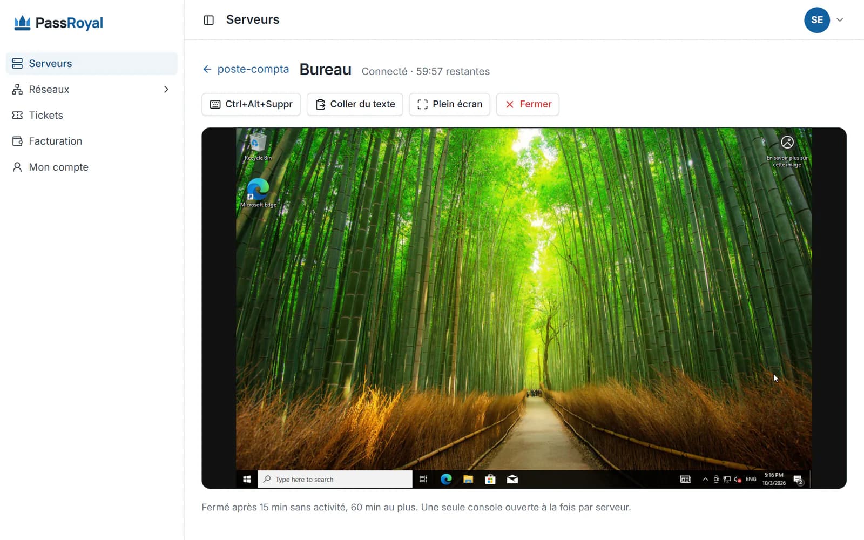The height and width of the screenshot is (540, 864).
Task: Show hidden system tray icons
Action: coord(705,479)
